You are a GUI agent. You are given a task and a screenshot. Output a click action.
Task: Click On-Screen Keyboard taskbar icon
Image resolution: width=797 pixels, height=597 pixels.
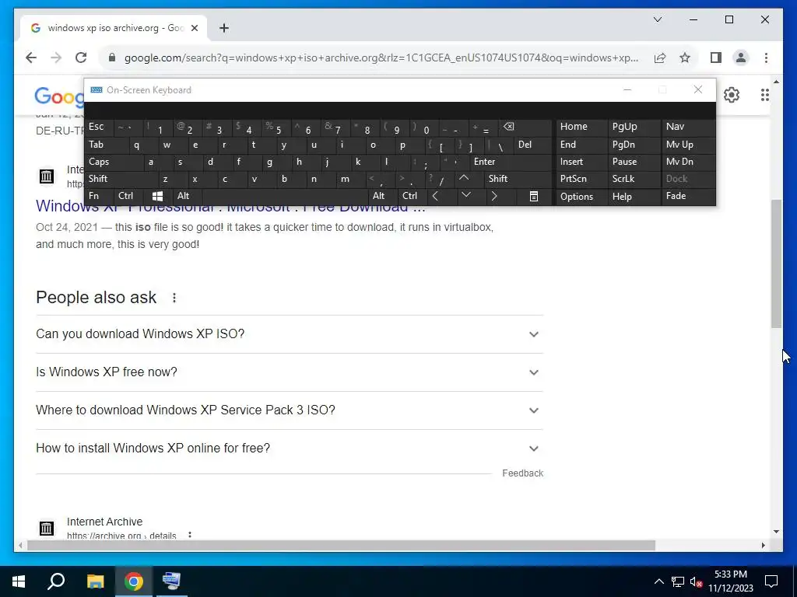pos(171,581)
